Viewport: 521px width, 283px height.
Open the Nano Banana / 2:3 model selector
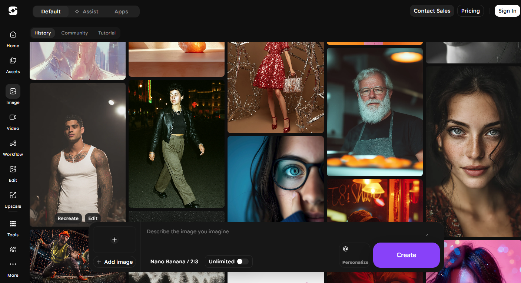[x=174, y=261]
